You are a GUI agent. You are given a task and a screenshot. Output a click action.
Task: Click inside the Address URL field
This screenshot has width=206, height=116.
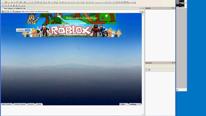[x=80, y=12]
